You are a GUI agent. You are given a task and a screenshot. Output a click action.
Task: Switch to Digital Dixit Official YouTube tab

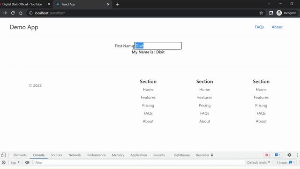22,4
